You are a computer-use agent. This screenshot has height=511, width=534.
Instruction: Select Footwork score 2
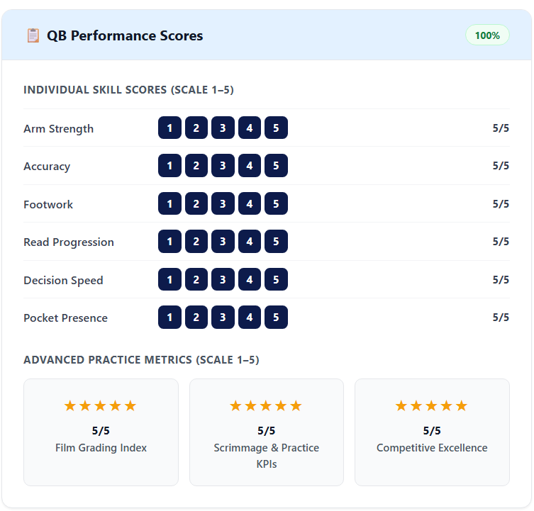(x=196, y=204)
